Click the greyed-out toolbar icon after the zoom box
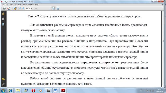This screenshot has width=166, height=93. pos(36,8)
